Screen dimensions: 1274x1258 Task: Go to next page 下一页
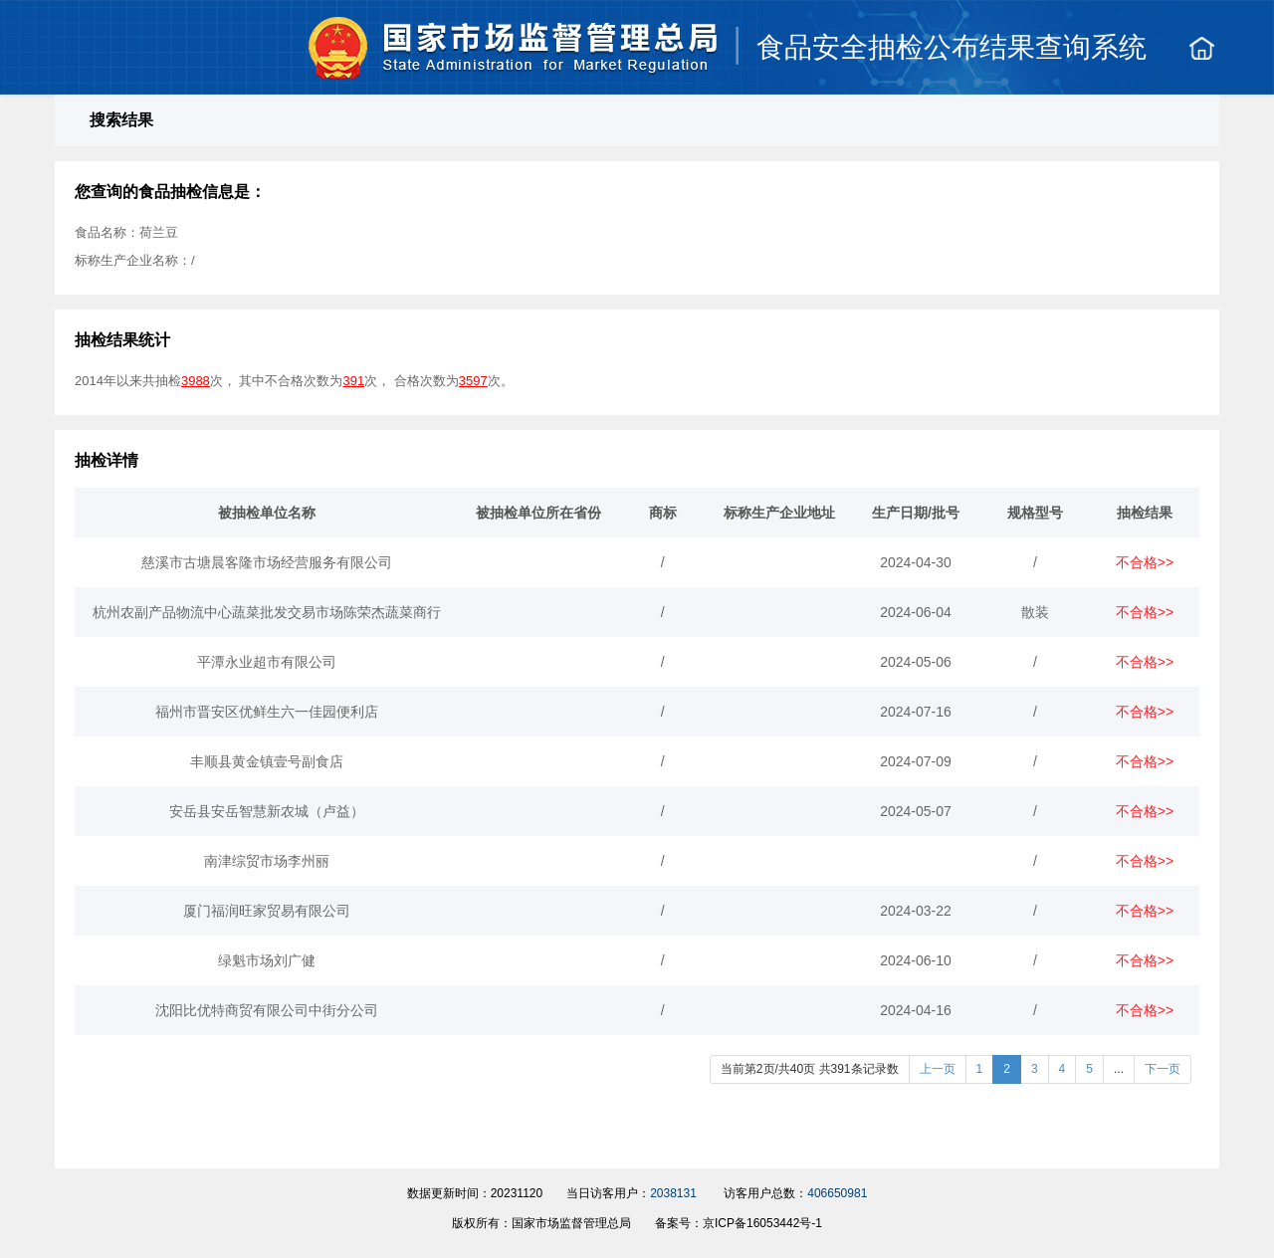pos(1163,1069)
